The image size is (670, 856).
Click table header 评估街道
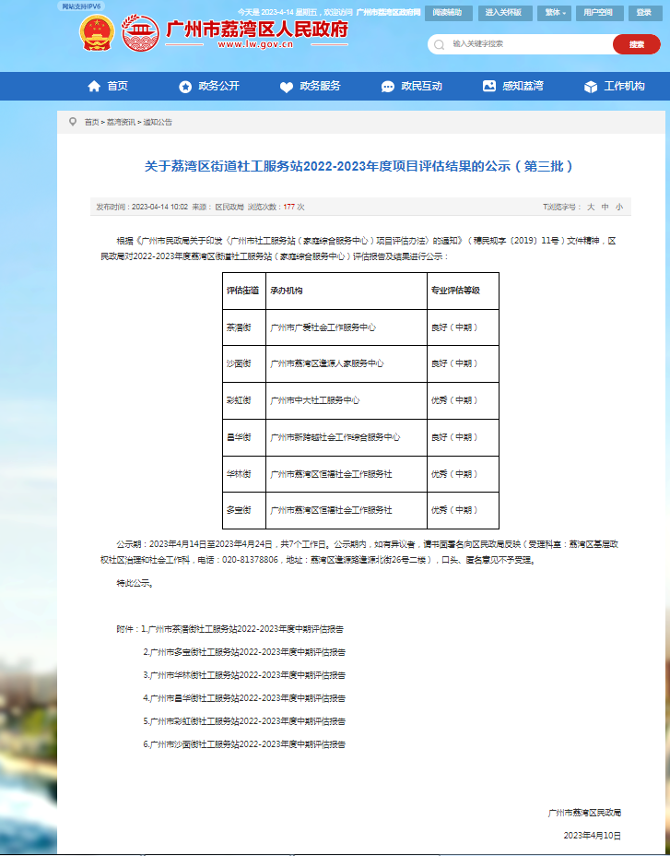(x=244, y=291)
